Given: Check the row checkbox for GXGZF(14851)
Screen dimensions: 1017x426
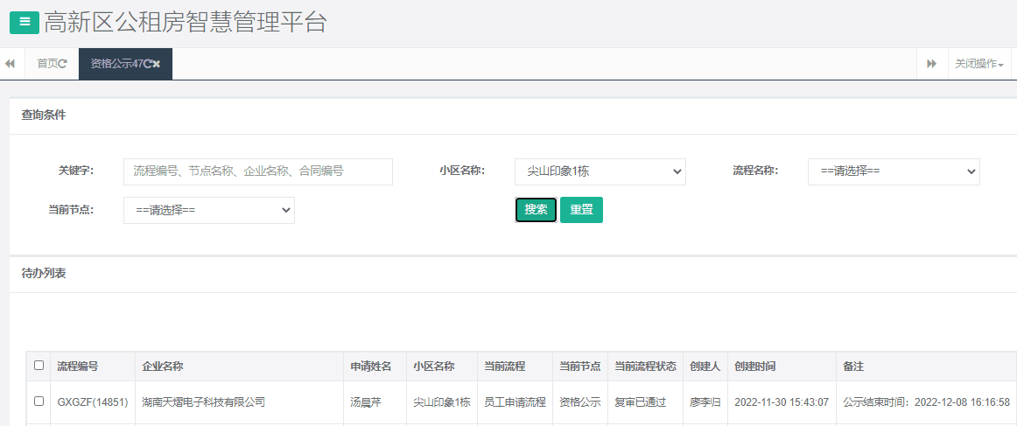Looking at the screenshot, I should click(39, 402).
